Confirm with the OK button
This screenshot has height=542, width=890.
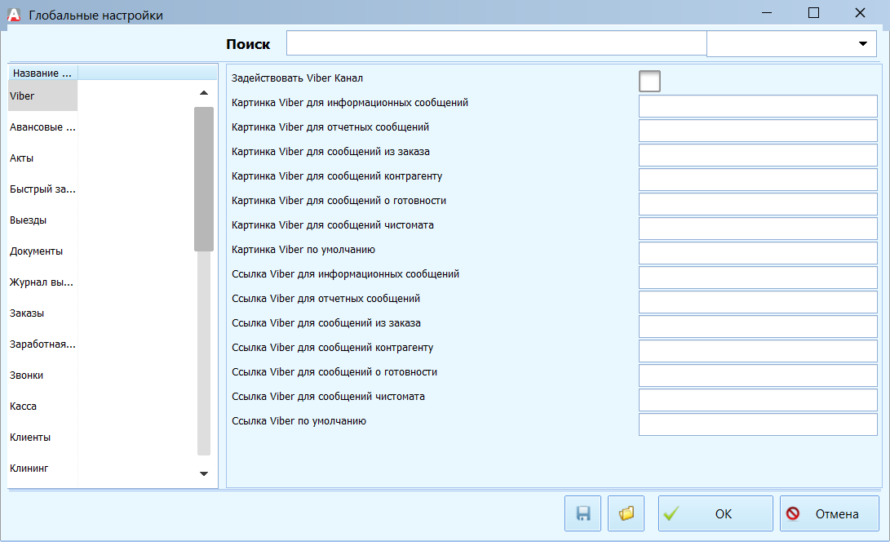(x=715, y=513)
